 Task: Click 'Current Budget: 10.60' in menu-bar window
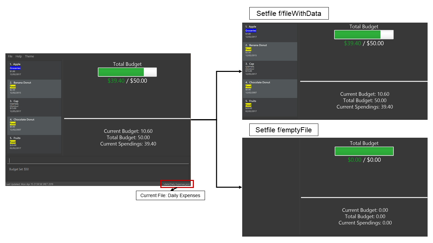pyautogui.click(x=128, y=131)
